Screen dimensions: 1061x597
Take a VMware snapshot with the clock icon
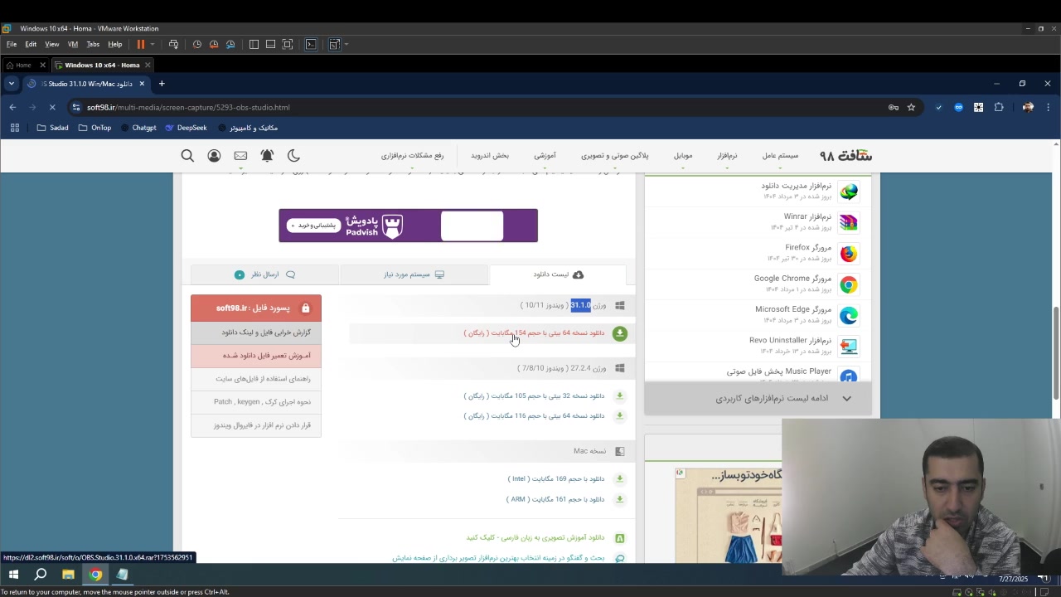tap(197, 44)
